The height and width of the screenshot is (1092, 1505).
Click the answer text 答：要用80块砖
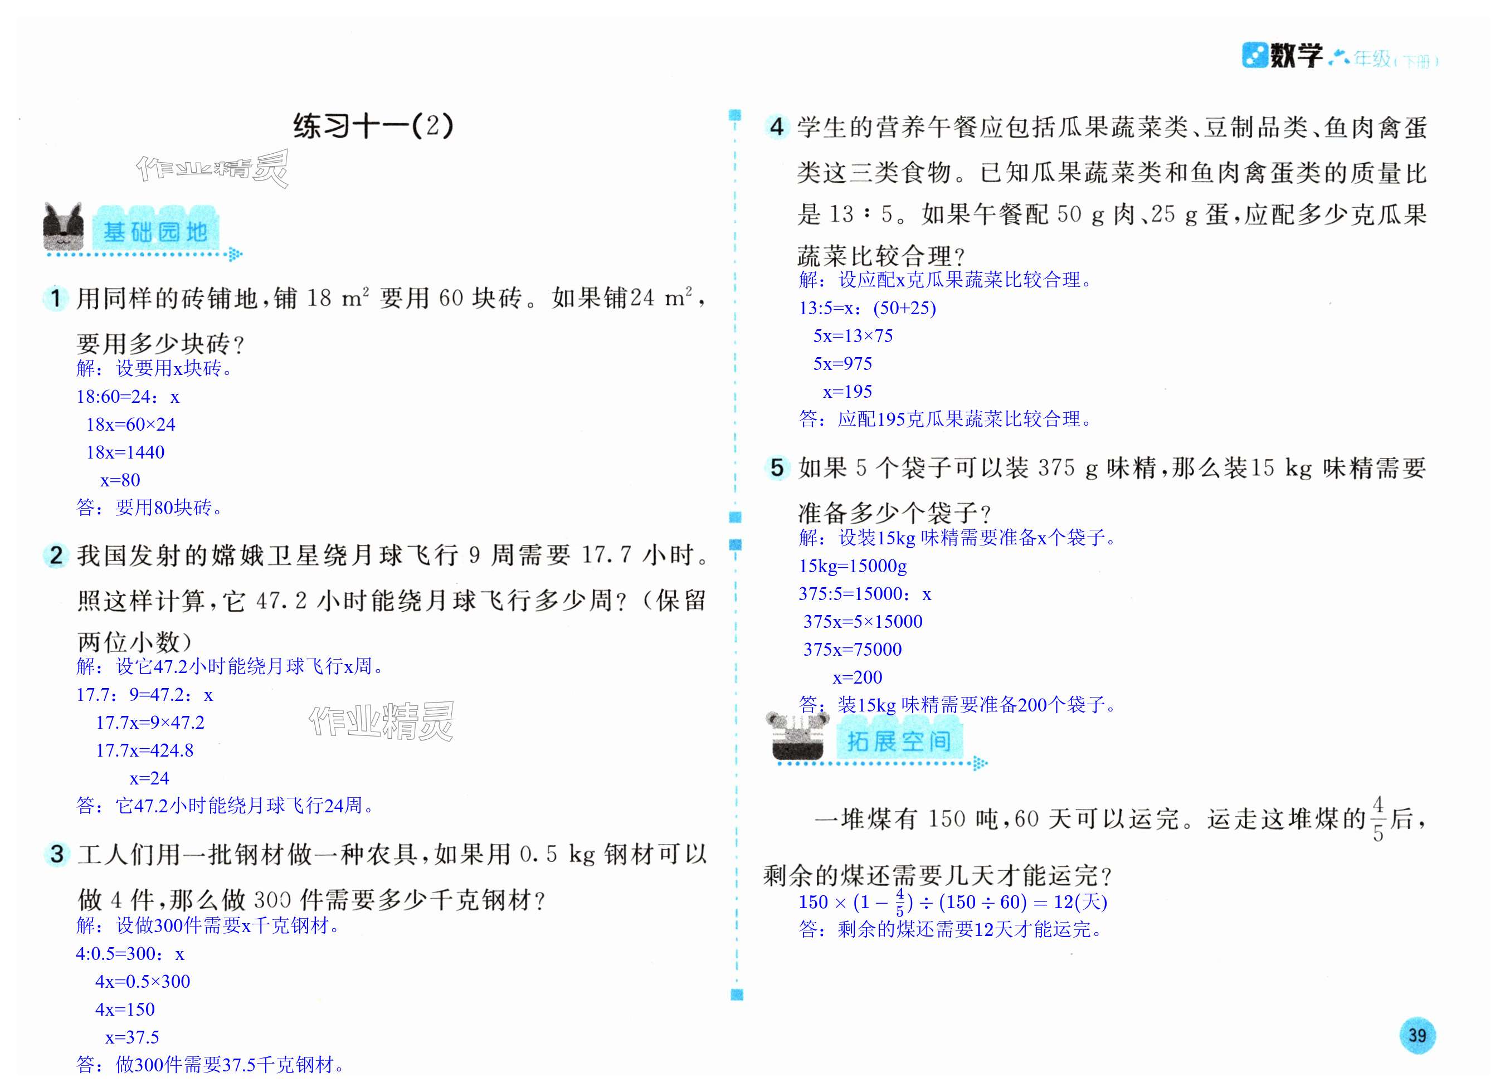coord(150,508)
